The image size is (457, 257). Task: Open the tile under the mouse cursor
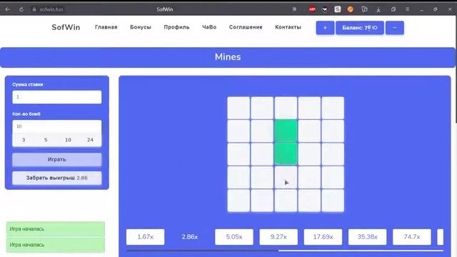286,178
